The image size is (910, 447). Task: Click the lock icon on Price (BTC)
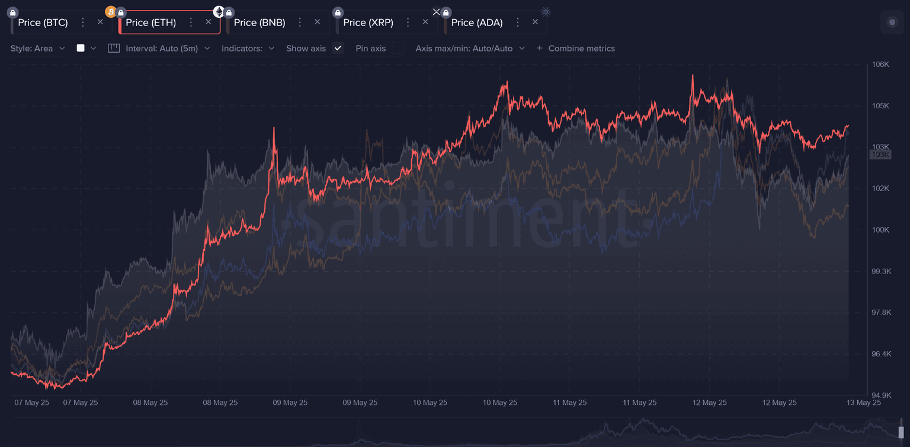(x=14, y=12)
